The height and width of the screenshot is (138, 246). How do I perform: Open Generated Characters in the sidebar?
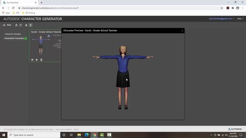pos(14,38)
